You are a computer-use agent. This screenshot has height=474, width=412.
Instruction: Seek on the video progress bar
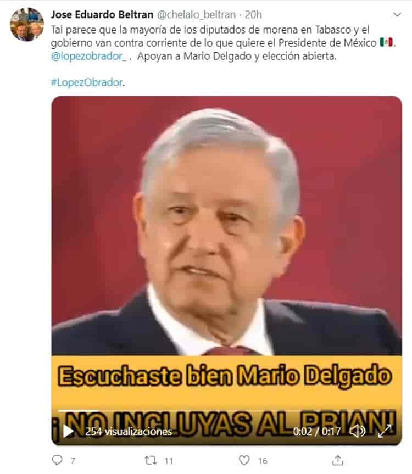[227, 411]
